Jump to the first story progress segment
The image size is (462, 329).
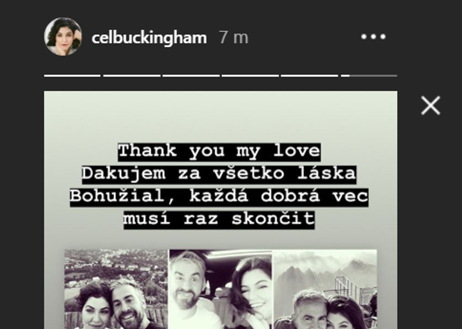coord(72,76)
